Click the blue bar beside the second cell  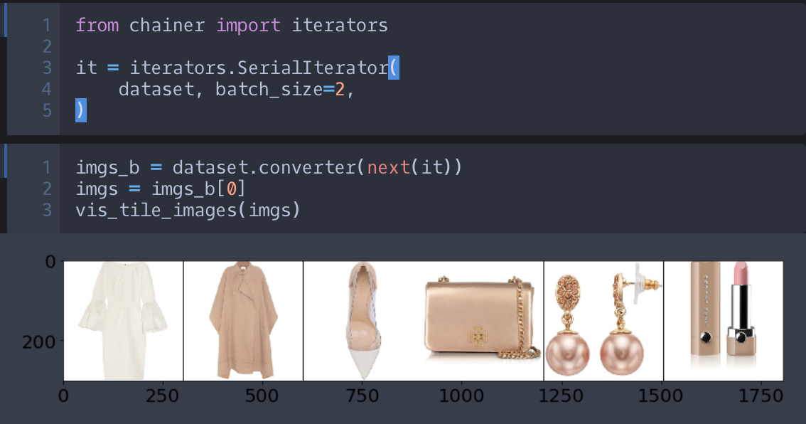[x=6, y=161]
